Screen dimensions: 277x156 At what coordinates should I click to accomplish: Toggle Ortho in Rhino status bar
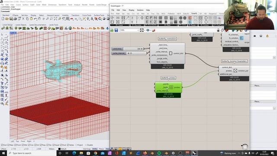click(95, 149)
